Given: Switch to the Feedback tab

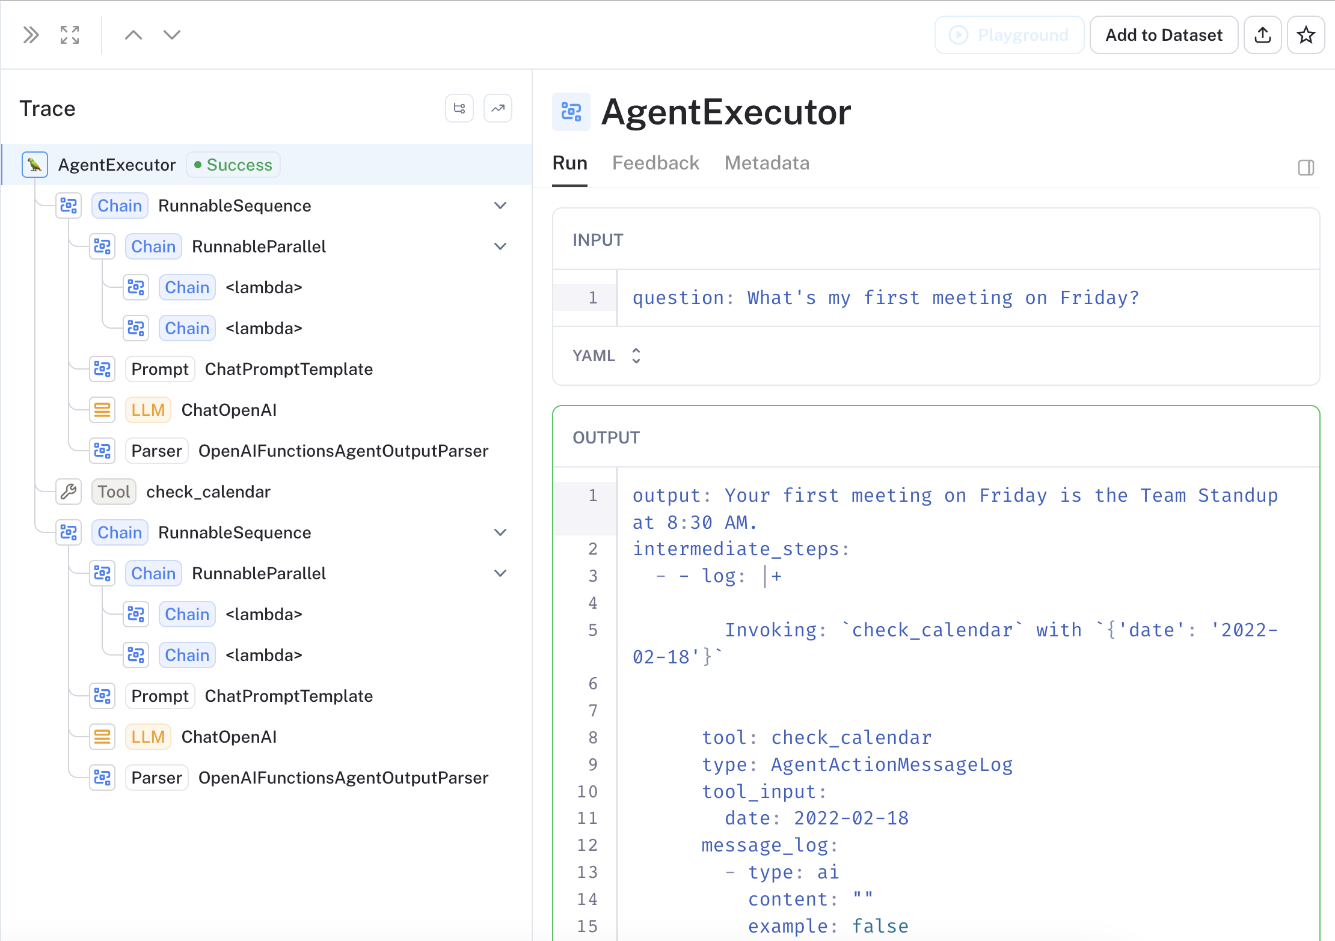Looking at the screenshot, I should pos(655,163).
